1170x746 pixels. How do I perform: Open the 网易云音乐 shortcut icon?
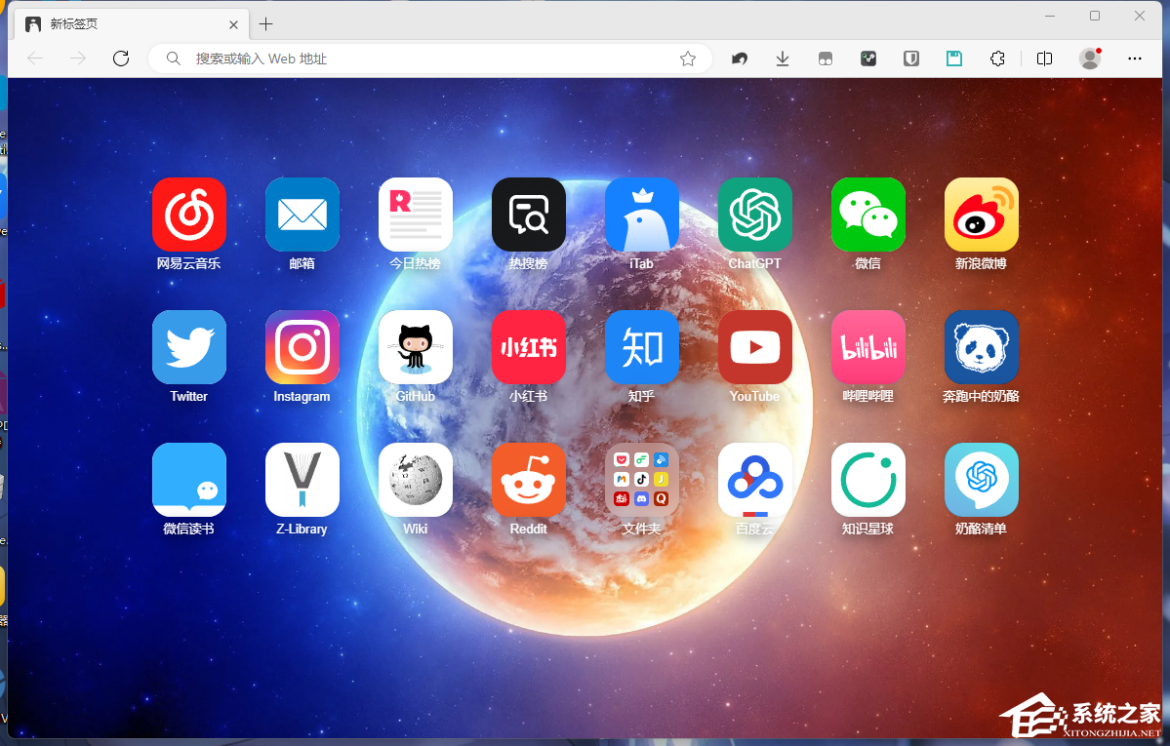[188, 215]
